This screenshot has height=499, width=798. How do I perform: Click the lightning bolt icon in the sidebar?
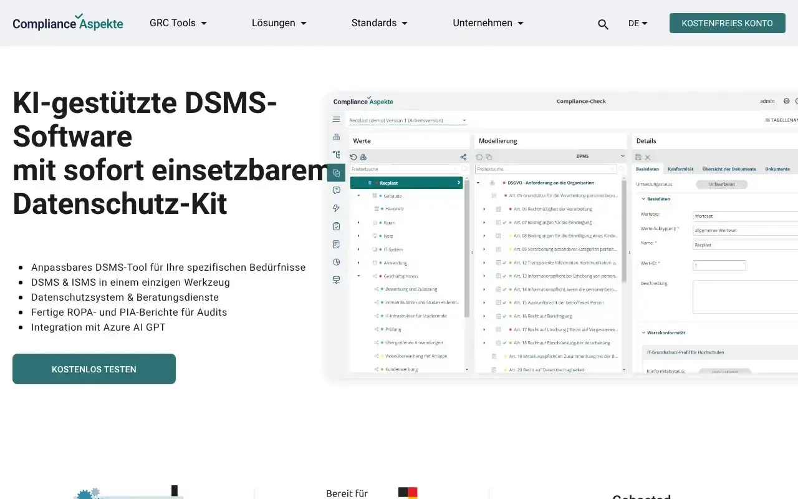tap(336, 208)
